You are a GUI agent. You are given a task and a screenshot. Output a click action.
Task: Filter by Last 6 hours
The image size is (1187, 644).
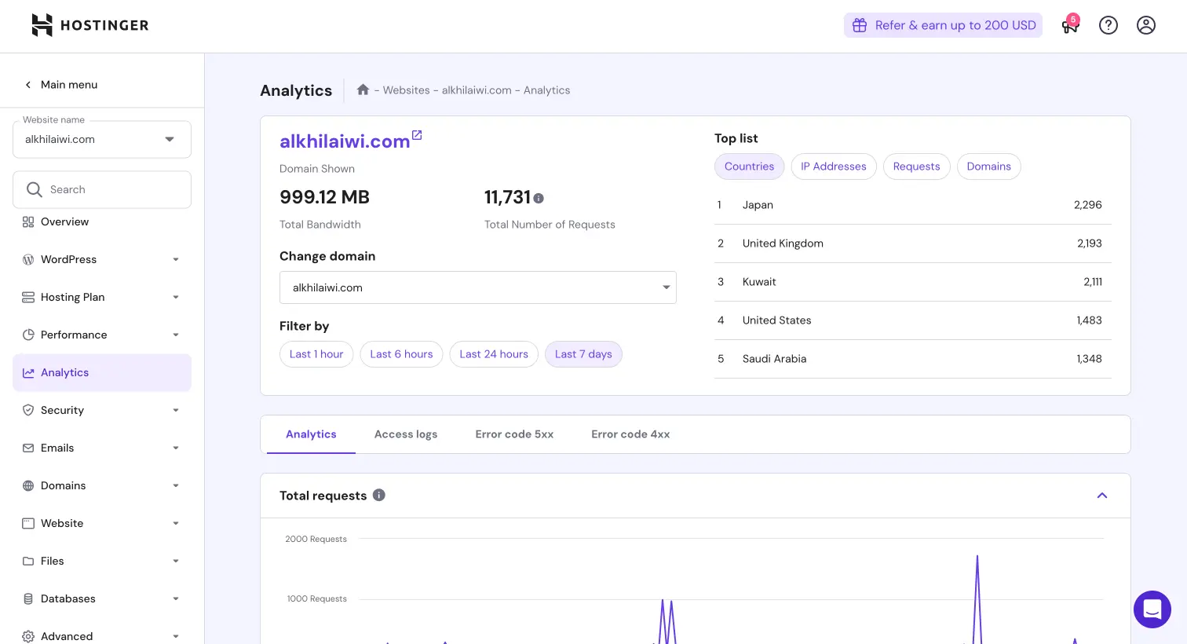pos(401,354)
